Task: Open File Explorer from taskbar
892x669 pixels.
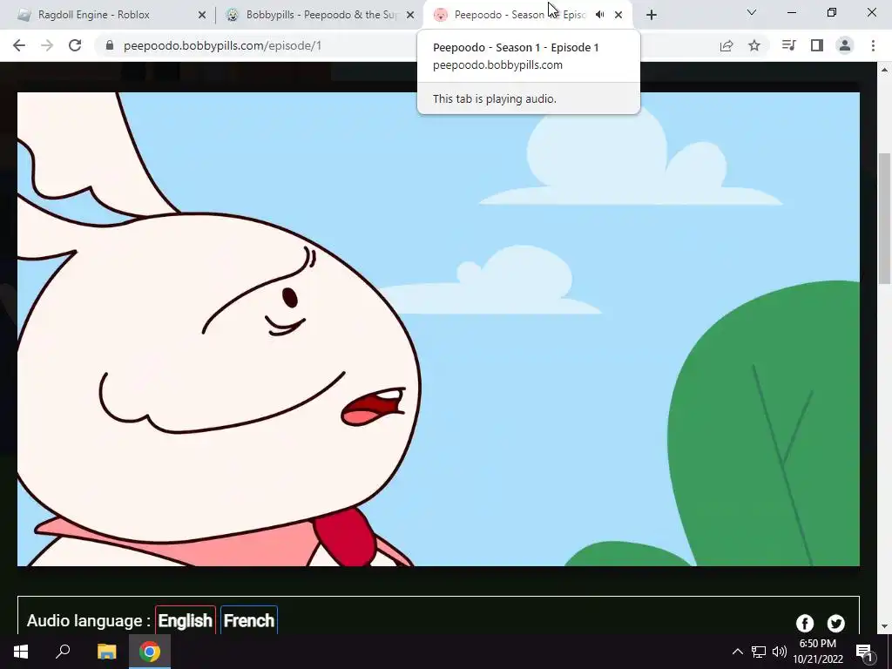Action: click(x=106, y=652)
